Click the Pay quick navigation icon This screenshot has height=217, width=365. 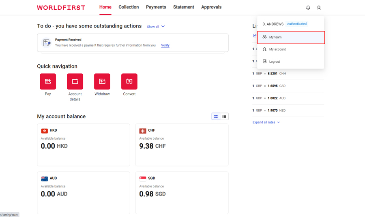(x=48, y=81)
